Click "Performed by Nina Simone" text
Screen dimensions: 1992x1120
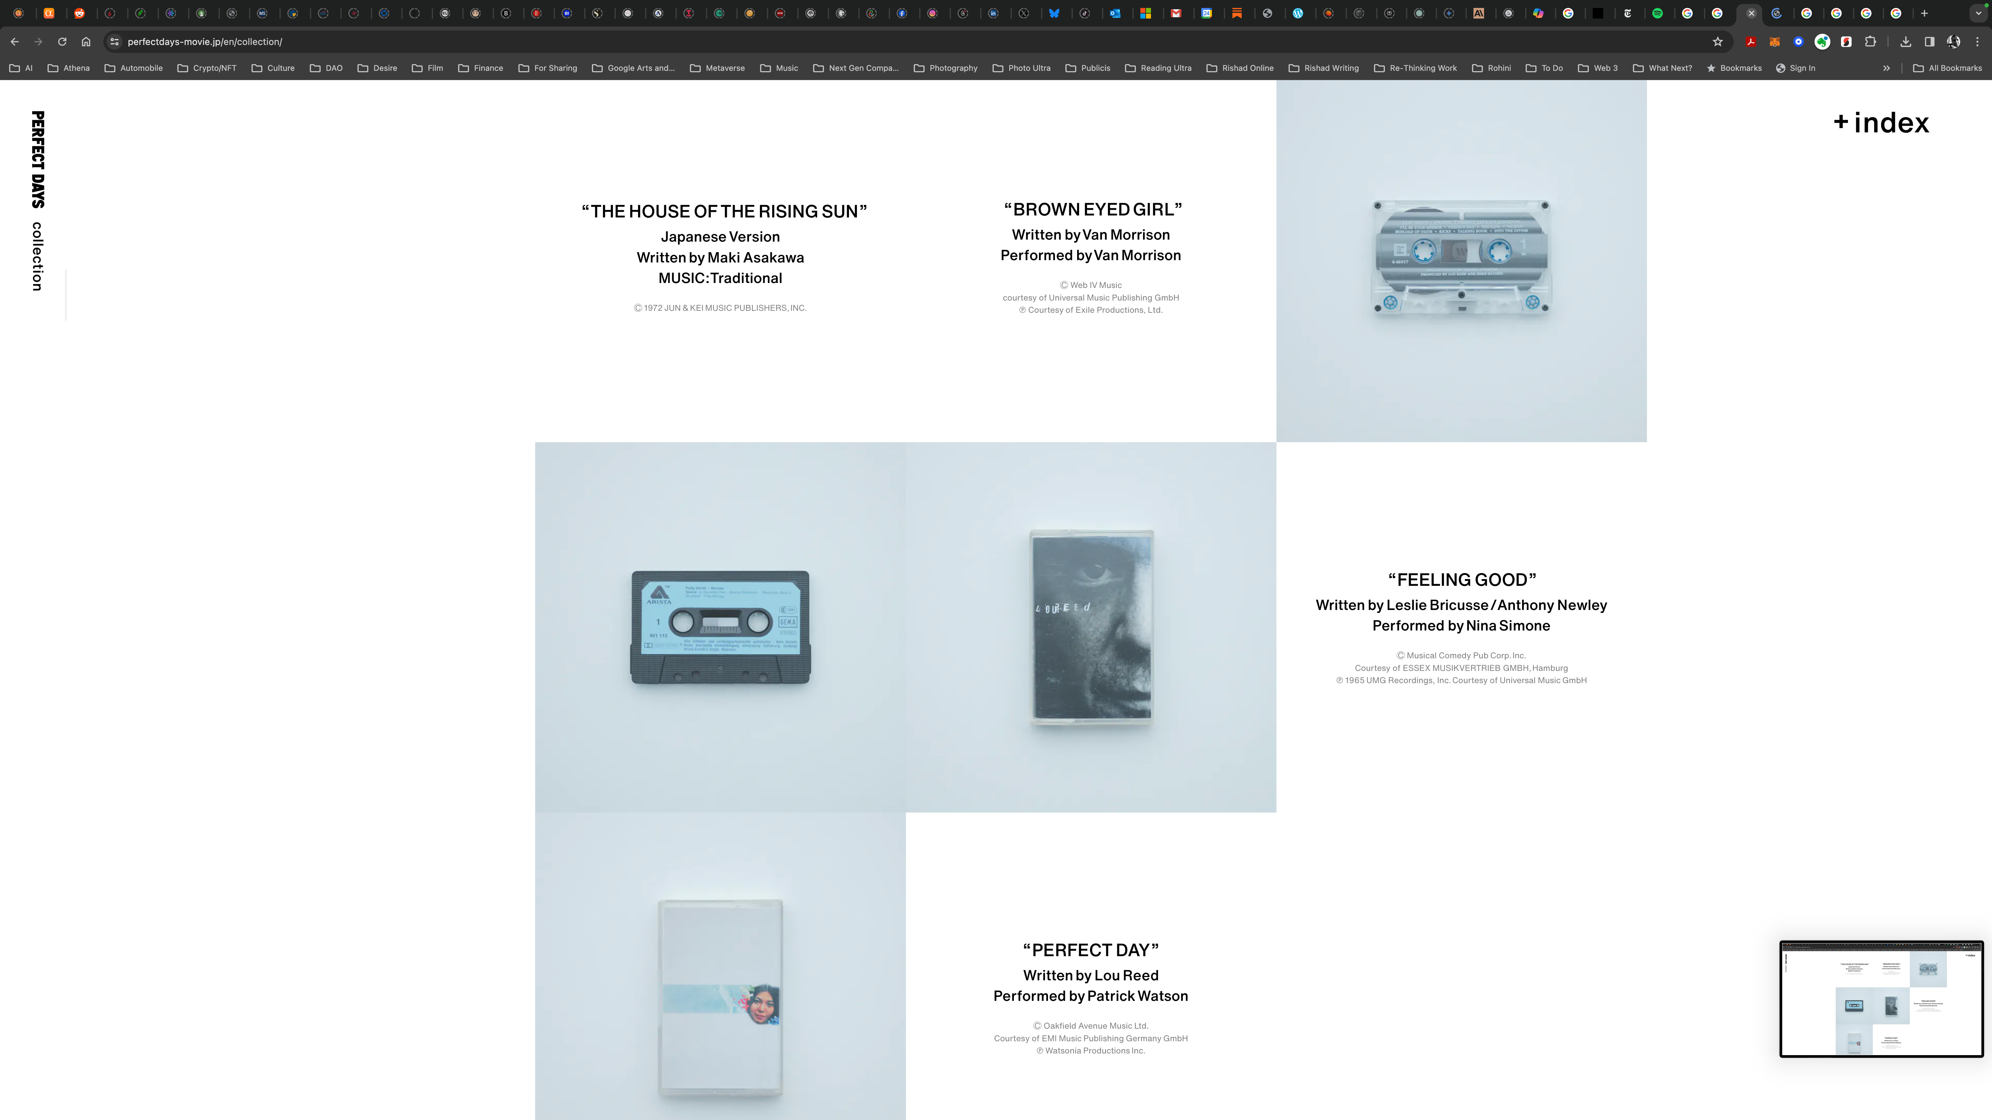(x=1461, y=626)
